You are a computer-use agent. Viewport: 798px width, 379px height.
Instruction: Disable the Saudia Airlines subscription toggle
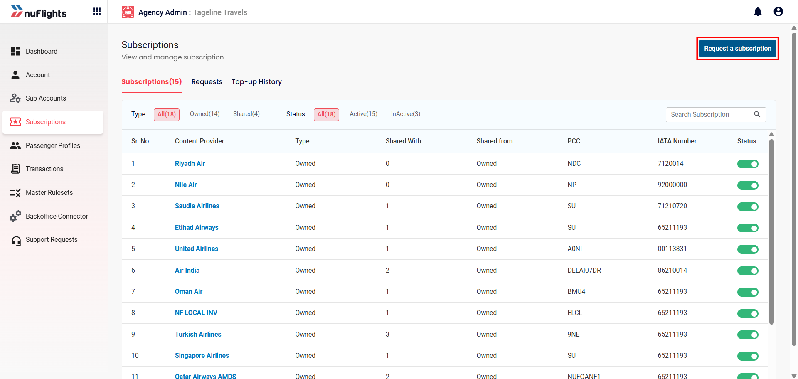[748, 207]
